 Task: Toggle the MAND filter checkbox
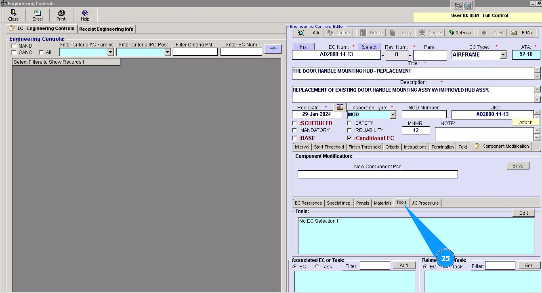14,46
